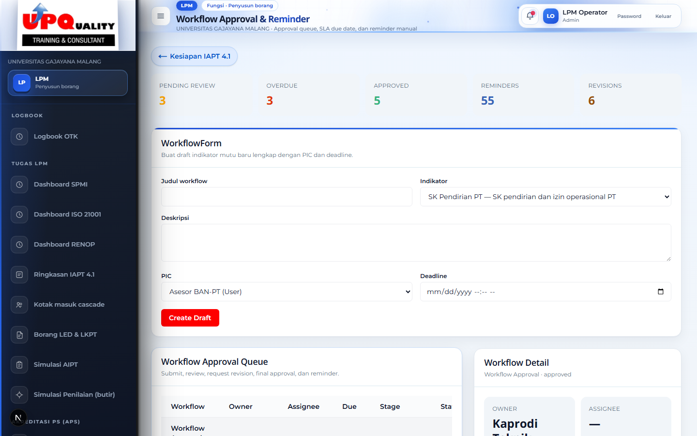Open Kotak masuk cascade
This screenshot has height=436, width=697.
click(68, 305)
